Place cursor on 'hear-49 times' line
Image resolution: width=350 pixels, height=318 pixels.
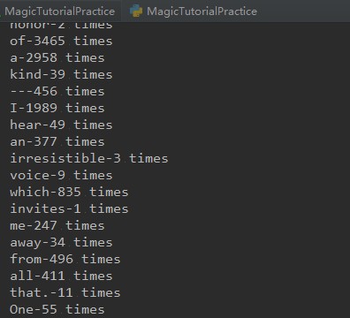[61, 125]
